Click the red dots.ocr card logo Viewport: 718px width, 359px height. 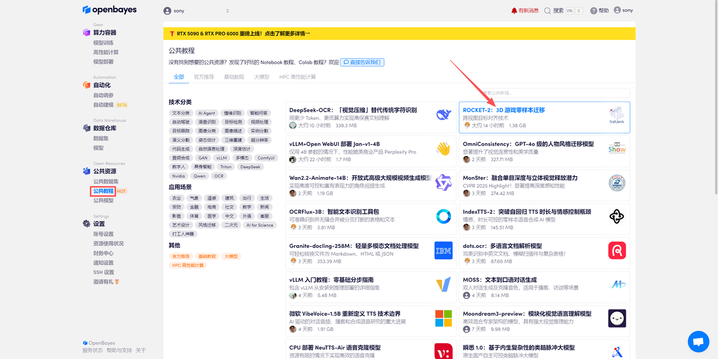[617, 251]
